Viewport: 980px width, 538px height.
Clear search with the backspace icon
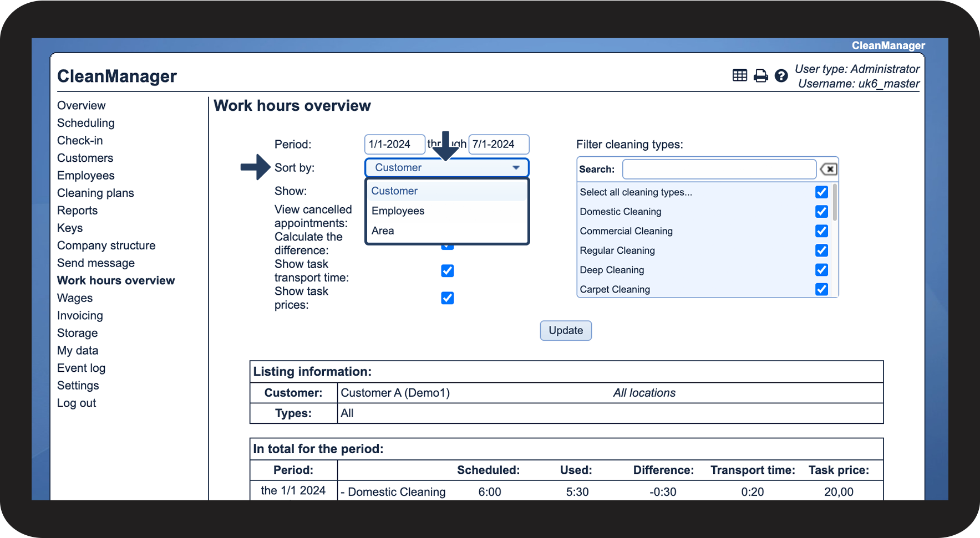828,170
